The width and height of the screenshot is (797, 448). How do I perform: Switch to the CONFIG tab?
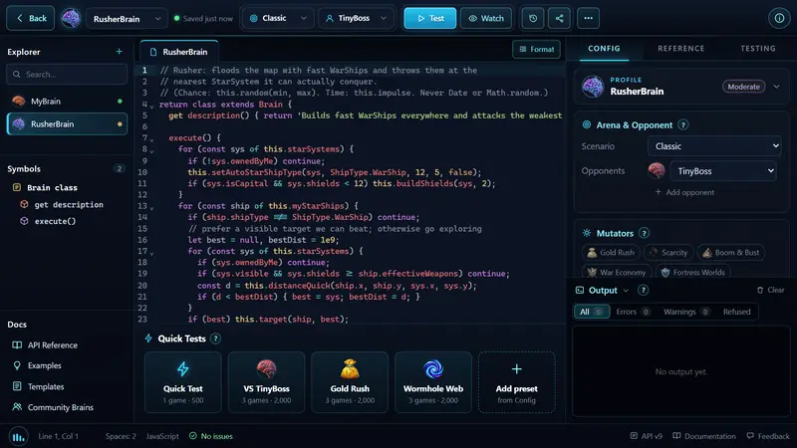click(604, 48)
